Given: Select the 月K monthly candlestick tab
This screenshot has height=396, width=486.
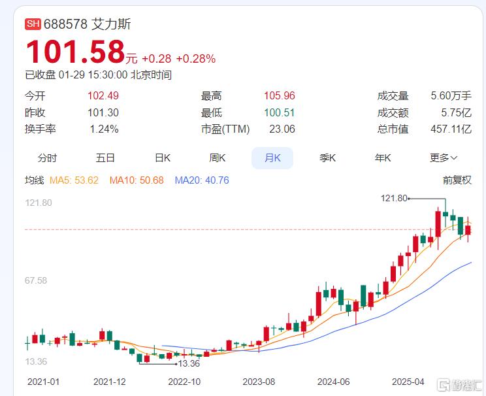Looking at the screenshot, I should (272, 158).
